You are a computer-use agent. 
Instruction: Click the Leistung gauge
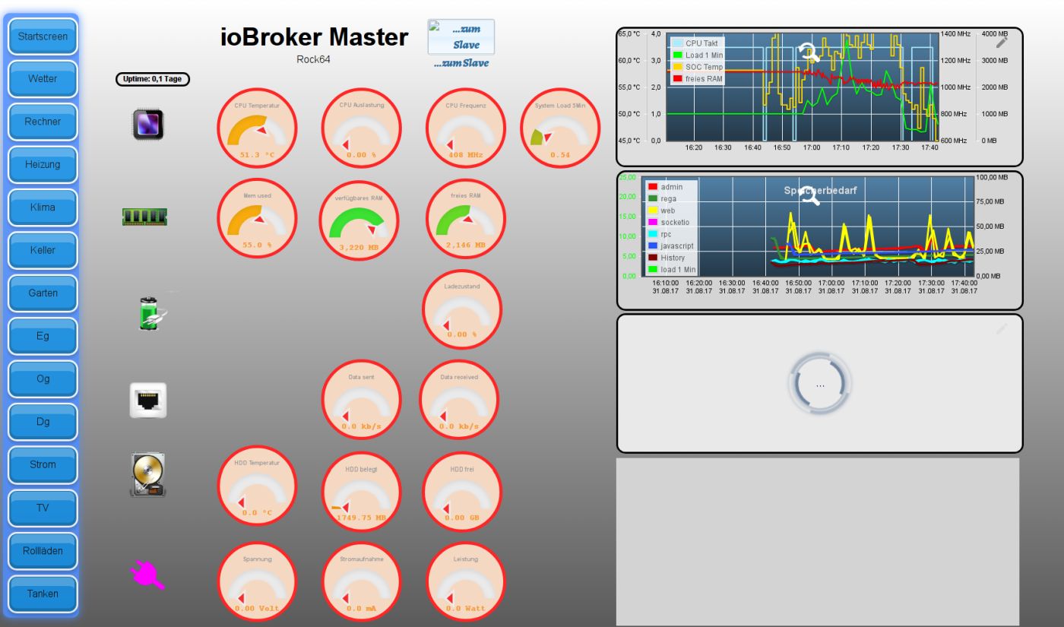pyautogui.click(x=465, y=581)
